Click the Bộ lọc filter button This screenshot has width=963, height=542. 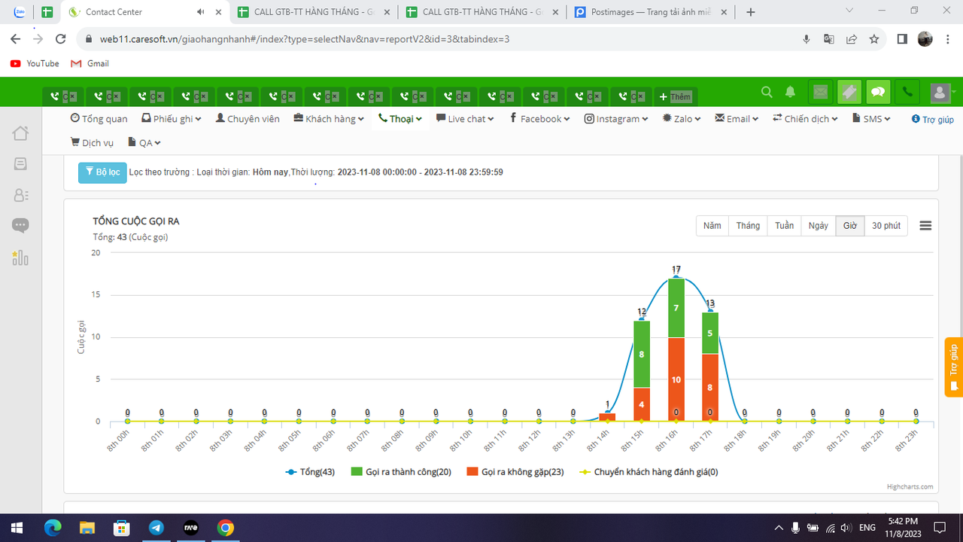tap(102, 172)
